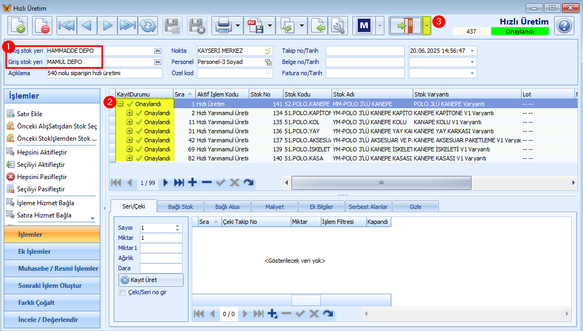Click the grid horizontal scrollbar thumb
This screenshot has height=331, width=583.
click(x=381, y=183)
